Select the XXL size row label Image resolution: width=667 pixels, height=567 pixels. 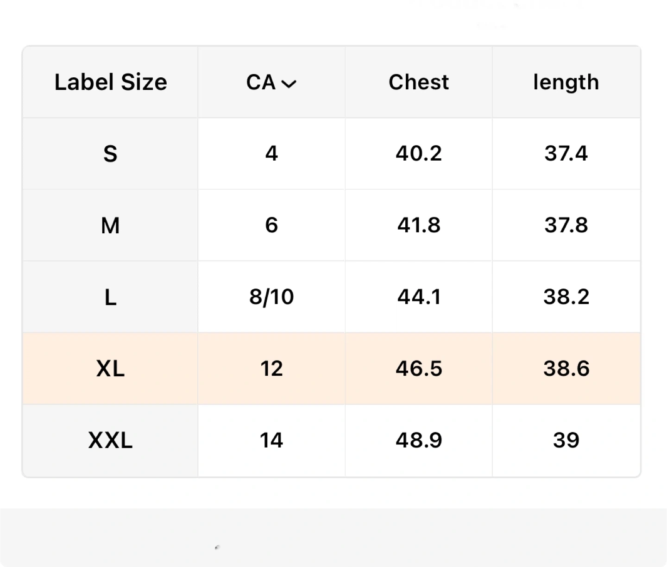click(x=110, y=440)
